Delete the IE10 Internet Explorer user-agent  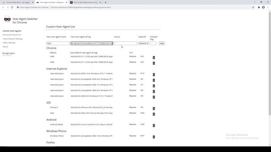pos(154,74)
